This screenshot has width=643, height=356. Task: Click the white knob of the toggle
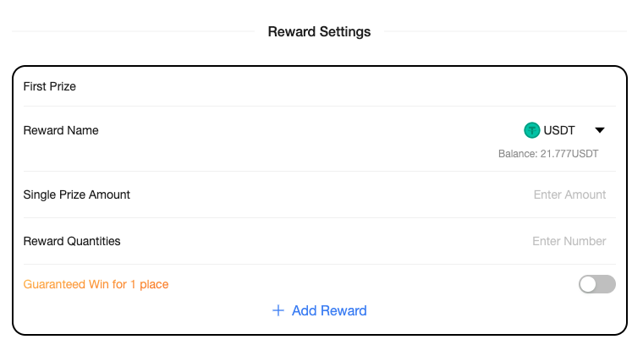(589, 284)
